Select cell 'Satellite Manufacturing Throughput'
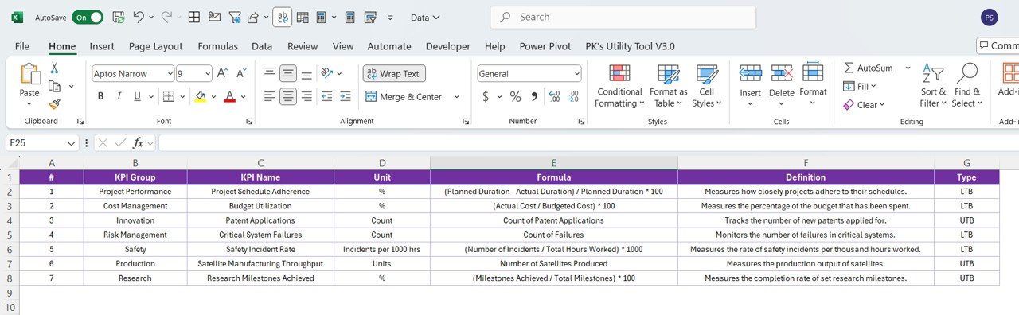This screenshot has height=315, width=1019. [x=260, y=263]
